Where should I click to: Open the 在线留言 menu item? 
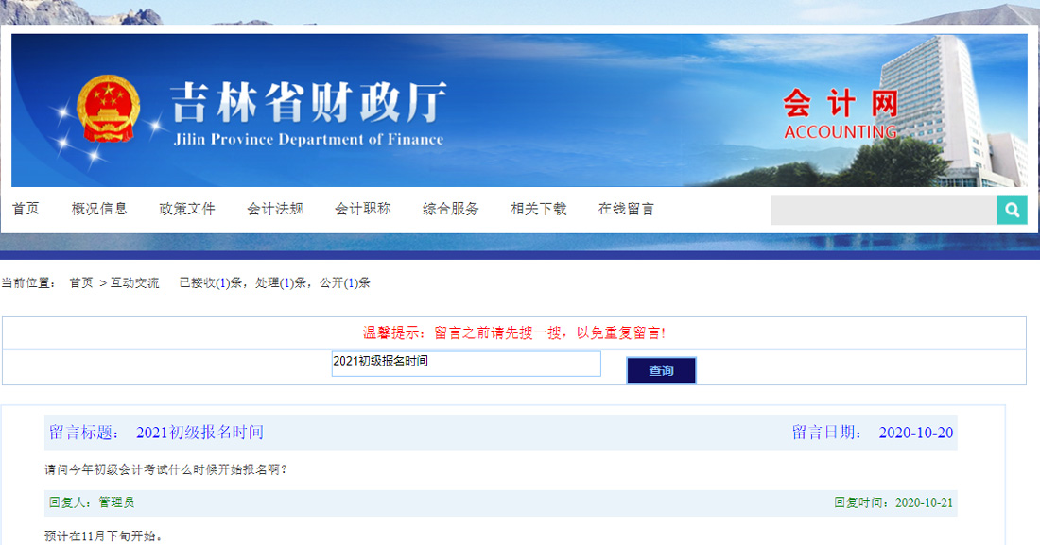click(x=626, y=209)
